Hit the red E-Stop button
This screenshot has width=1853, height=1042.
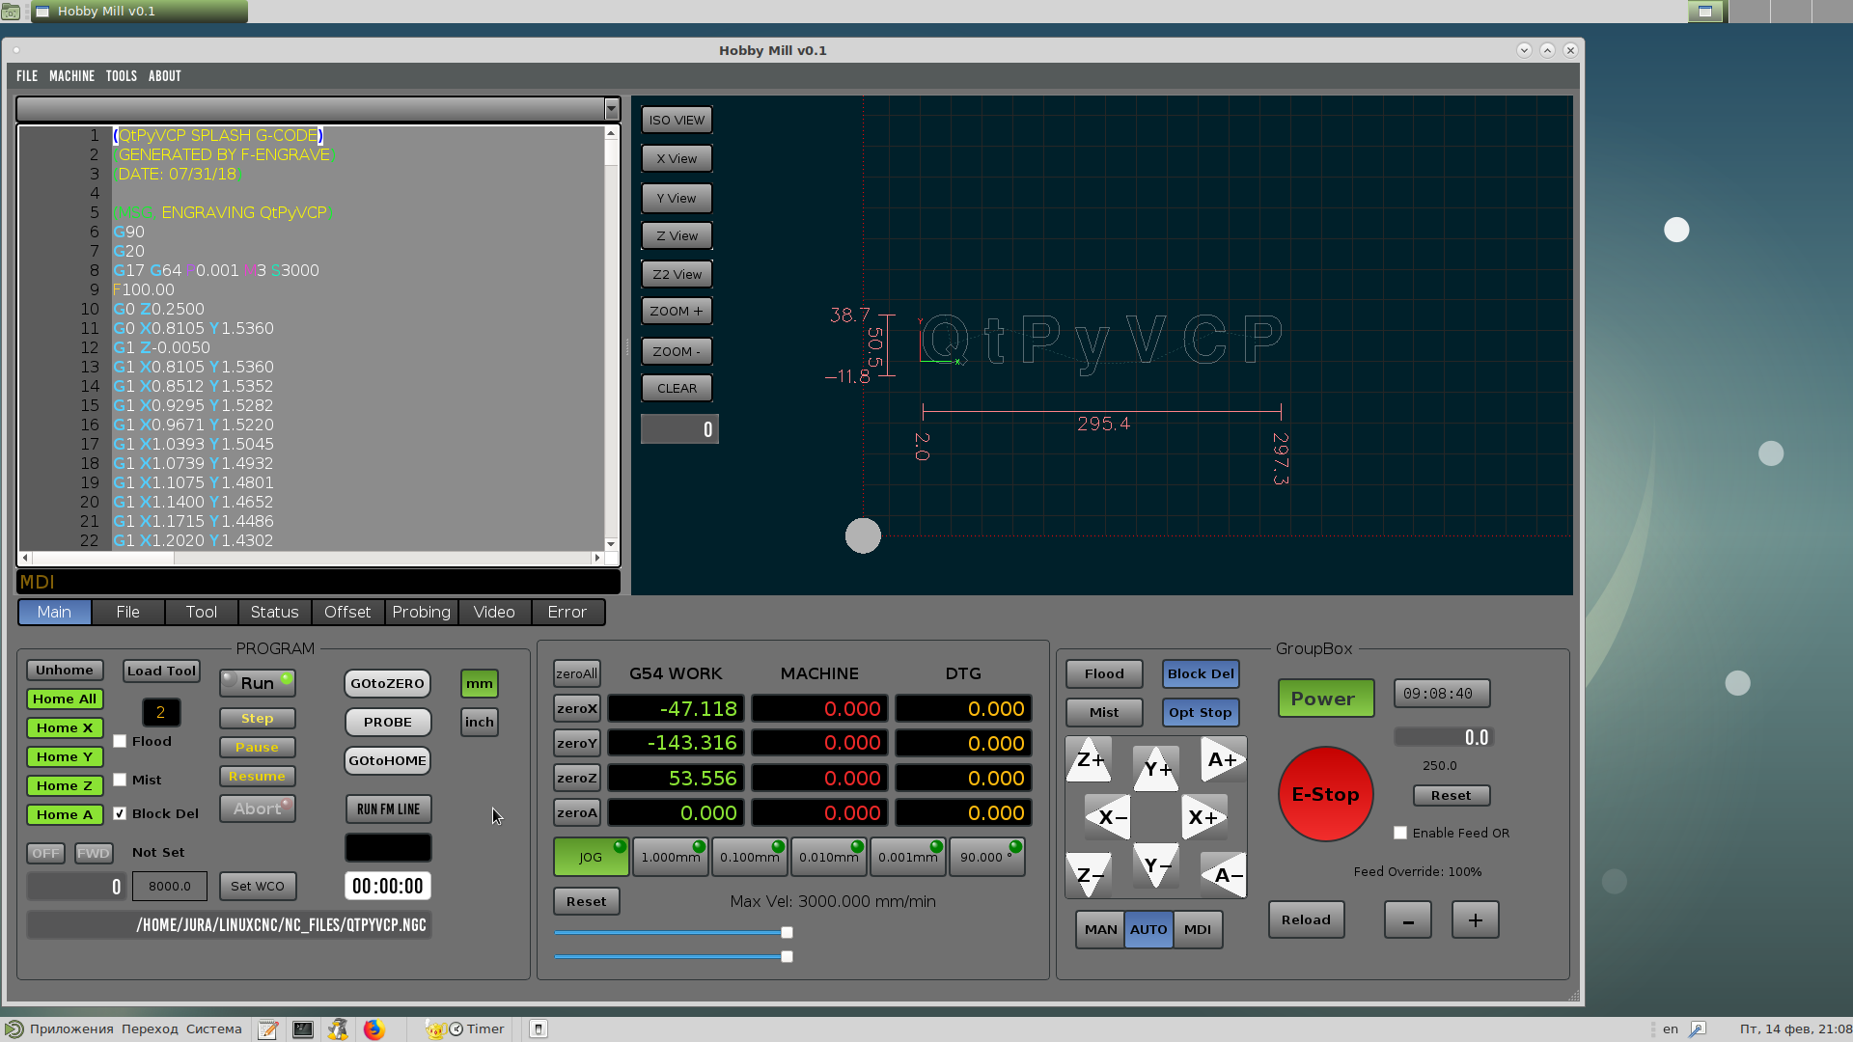(x=1325, y=794)
